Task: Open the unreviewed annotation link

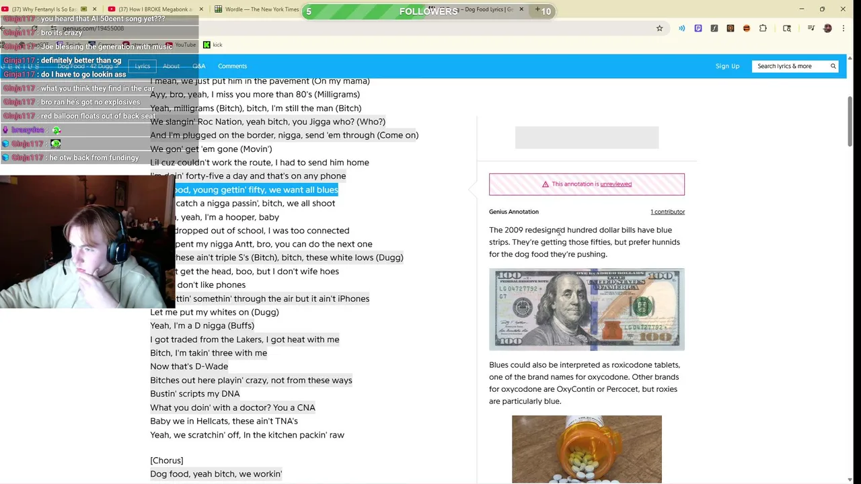Action: pos(615,184)
